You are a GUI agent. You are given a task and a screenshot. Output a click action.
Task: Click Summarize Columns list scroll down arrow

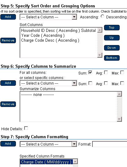[119, 119]
